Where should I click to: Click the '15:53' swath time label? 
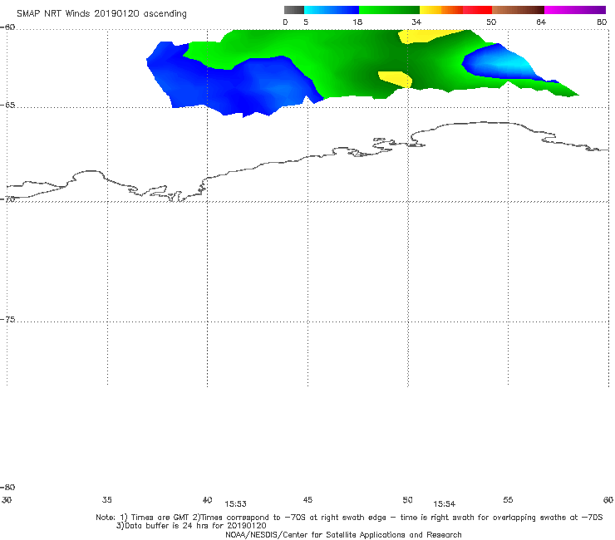point(236,504)
